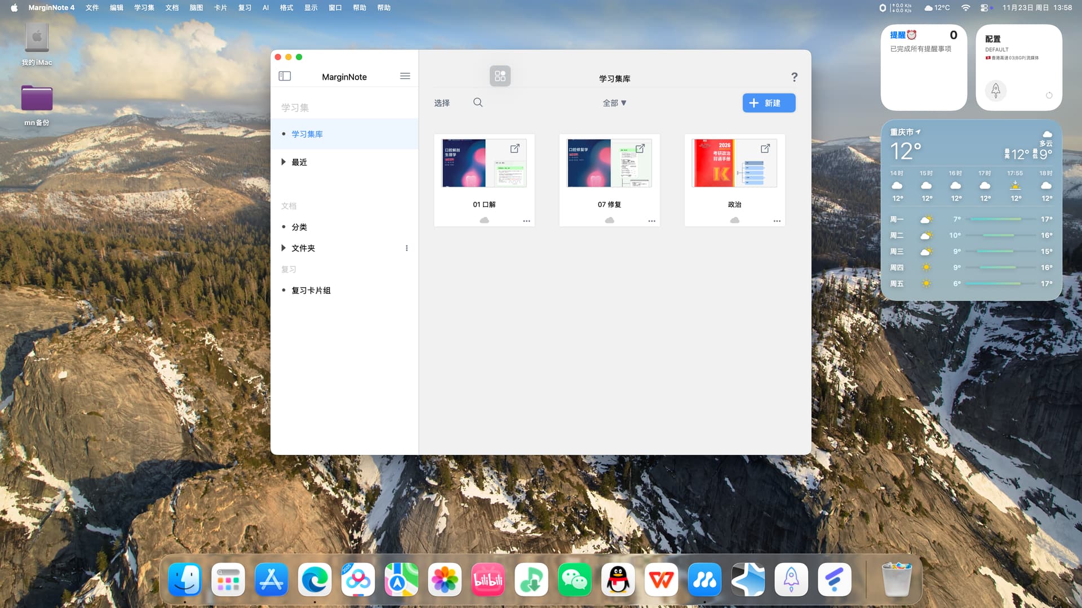This screenshot has width=1082, height=608.
Task: Click the 选择 button
Action: [x=442, y=103]
